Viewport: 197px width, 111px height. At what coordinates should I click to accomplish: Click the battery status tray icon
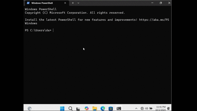pos(151,108)
